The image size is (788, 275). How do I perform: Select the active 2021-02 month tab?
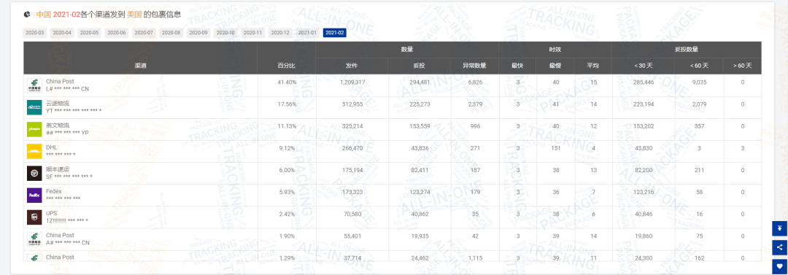point(335,33)
